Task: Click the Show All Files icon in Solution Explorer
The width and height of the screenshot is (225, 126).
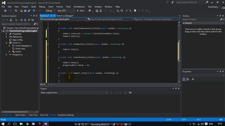Action: (33, 20)
